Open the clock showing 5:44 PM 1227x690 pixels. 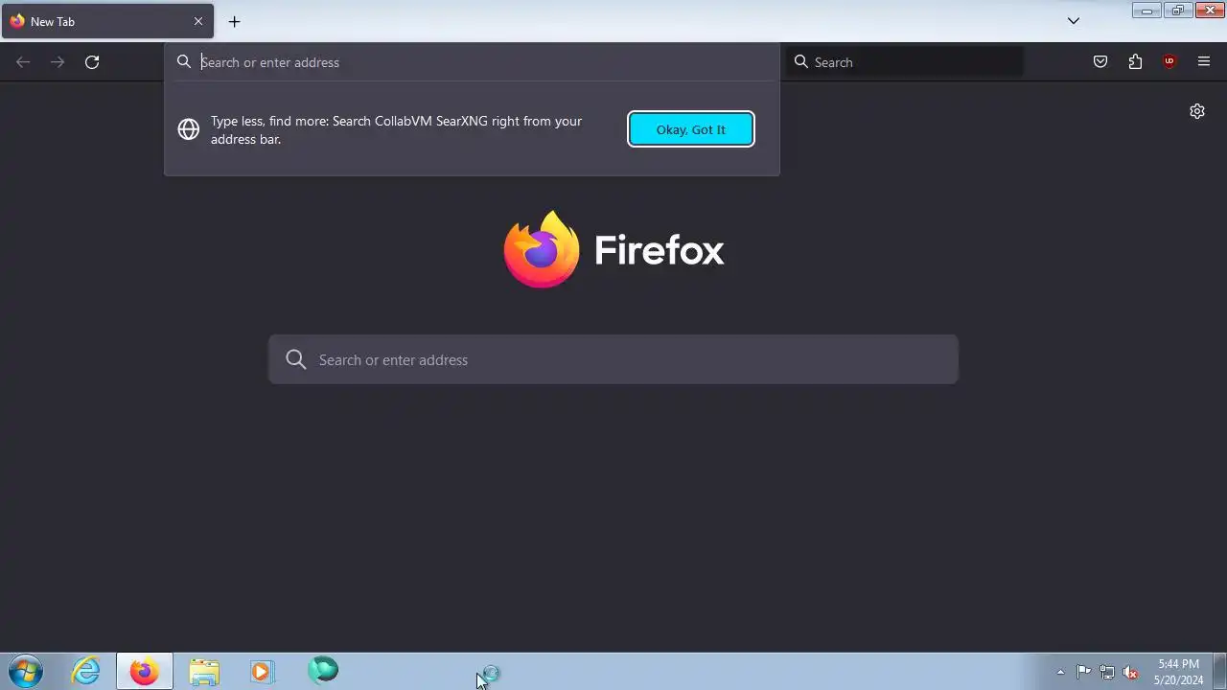pos(1178,672)
